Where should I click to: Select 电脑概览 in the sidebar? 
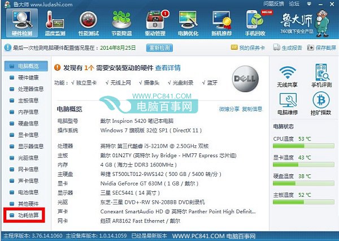(x=26, y=66)
